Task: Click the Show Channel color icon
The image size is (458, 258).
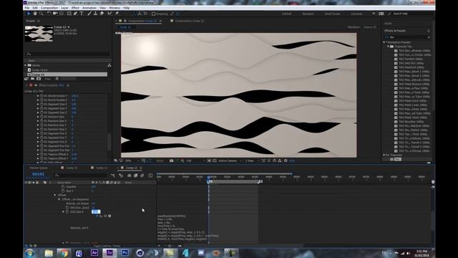Action: [182, 161]
